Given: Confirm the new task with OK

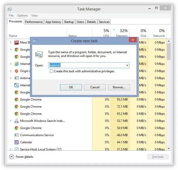Looking at the screenshot, I should click(x=71, y=87).
